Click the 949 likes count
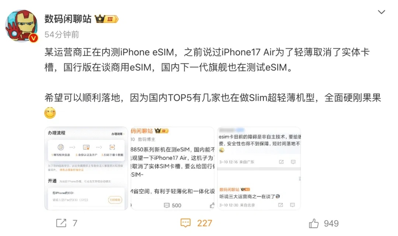Image resolution: width=398 pixels, height=236 pixels. [331, 223]
